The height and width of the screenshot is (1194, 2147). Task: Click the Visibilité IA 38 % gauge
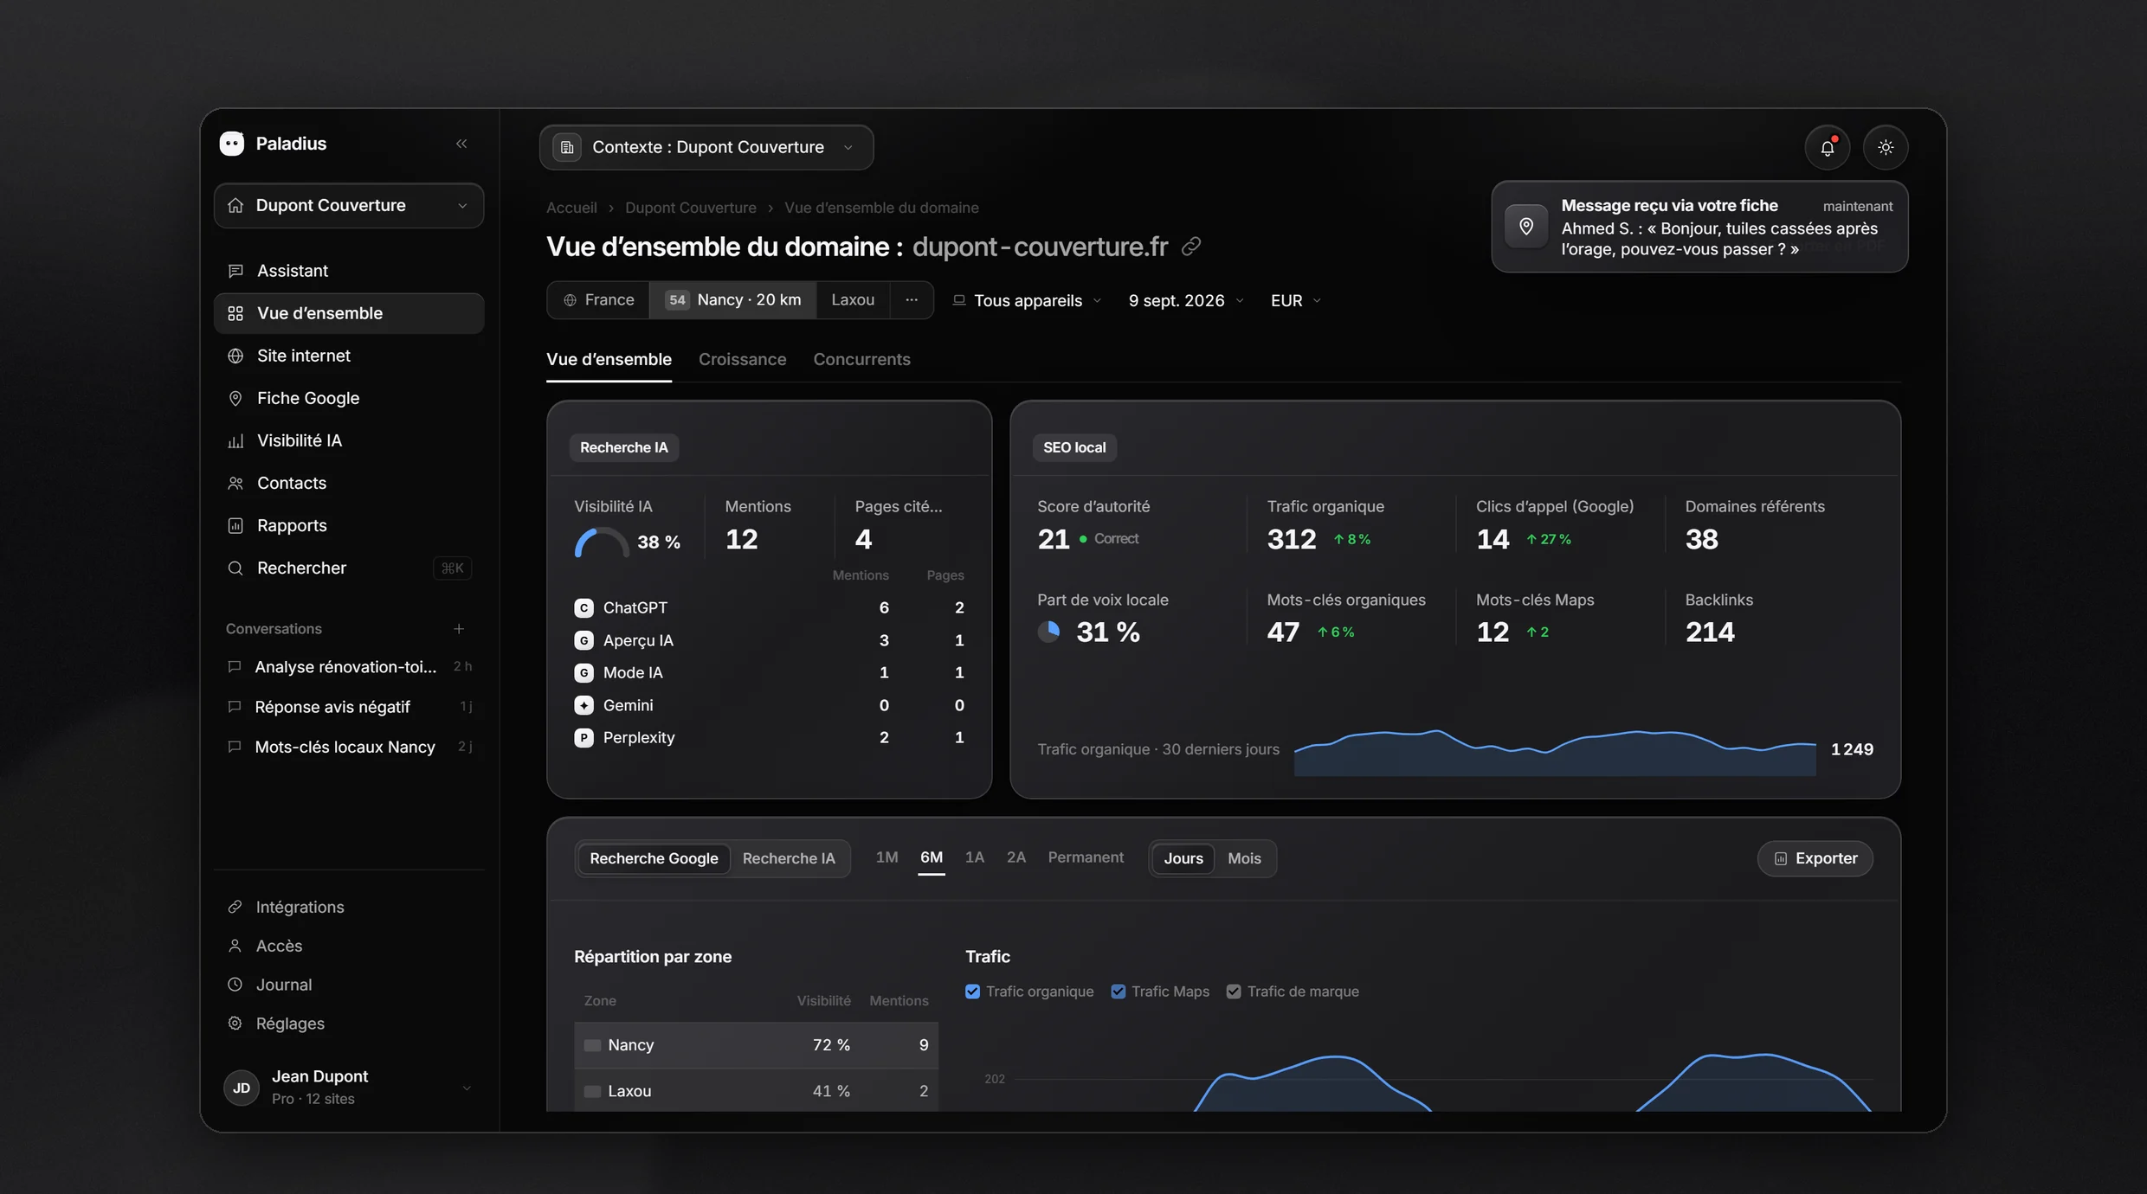point(602,542)
